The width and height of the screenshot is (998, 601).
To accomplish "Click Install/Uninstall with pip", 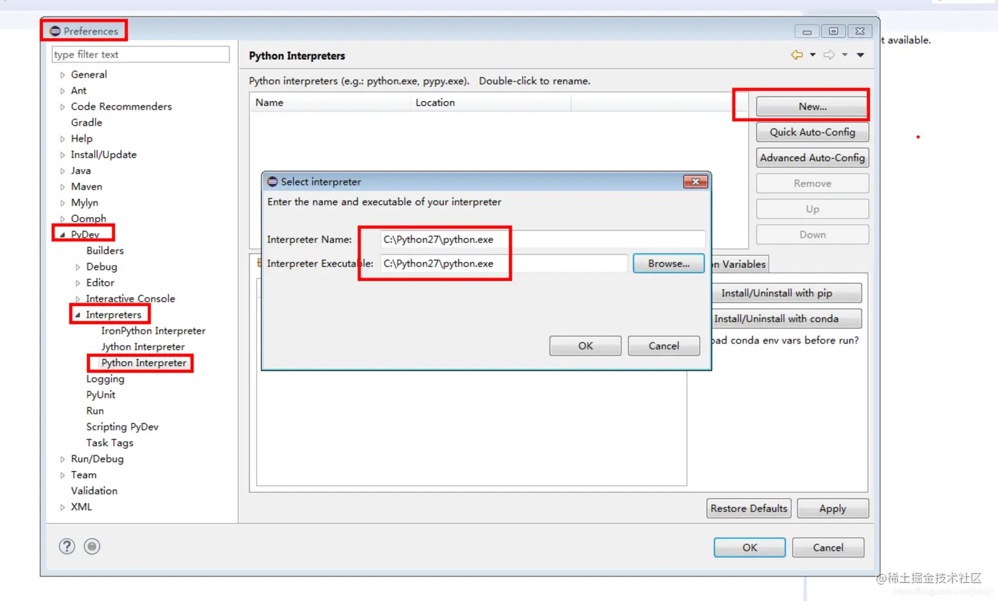I will [x=786, y=293].
